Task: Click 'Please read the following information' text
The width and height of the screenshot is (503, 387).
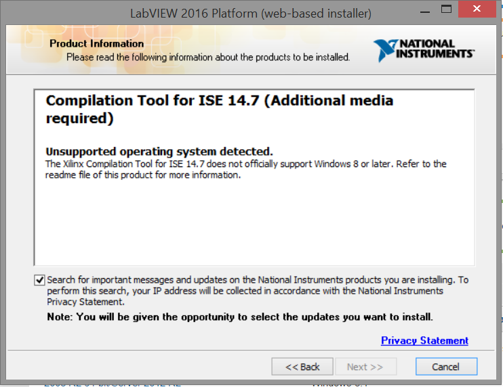Action: pos(208,58)
